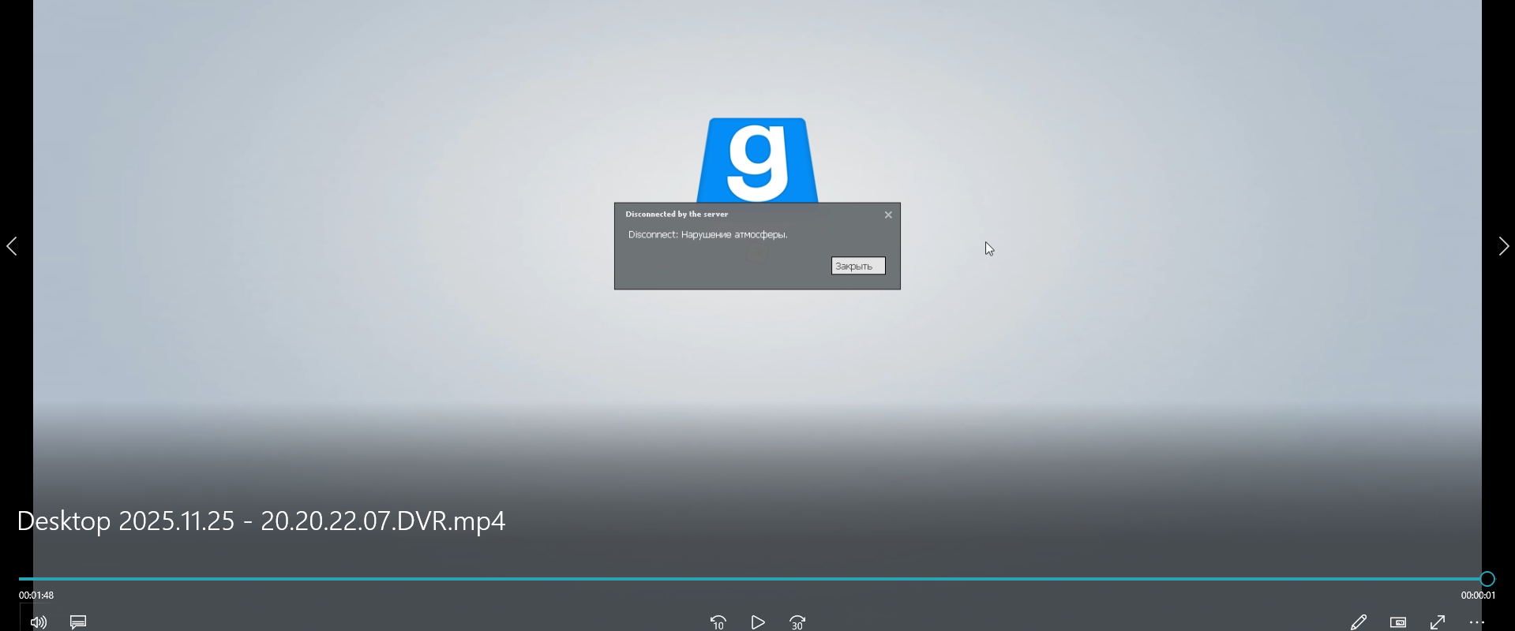Mute the volume speaker icon
The image size is (1515, 631).
38,622
